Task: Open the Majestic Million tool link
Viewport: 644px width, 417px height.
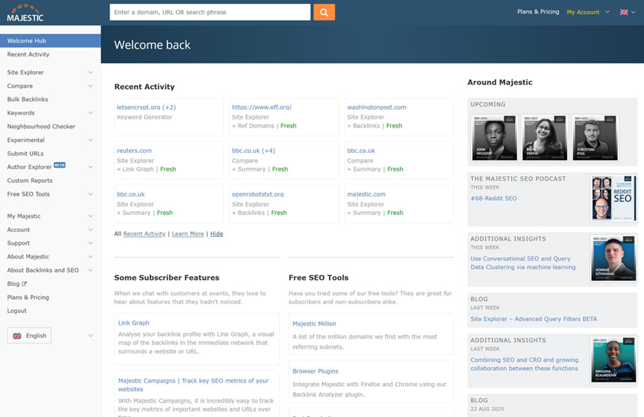Action: click(x=314, y=324)
